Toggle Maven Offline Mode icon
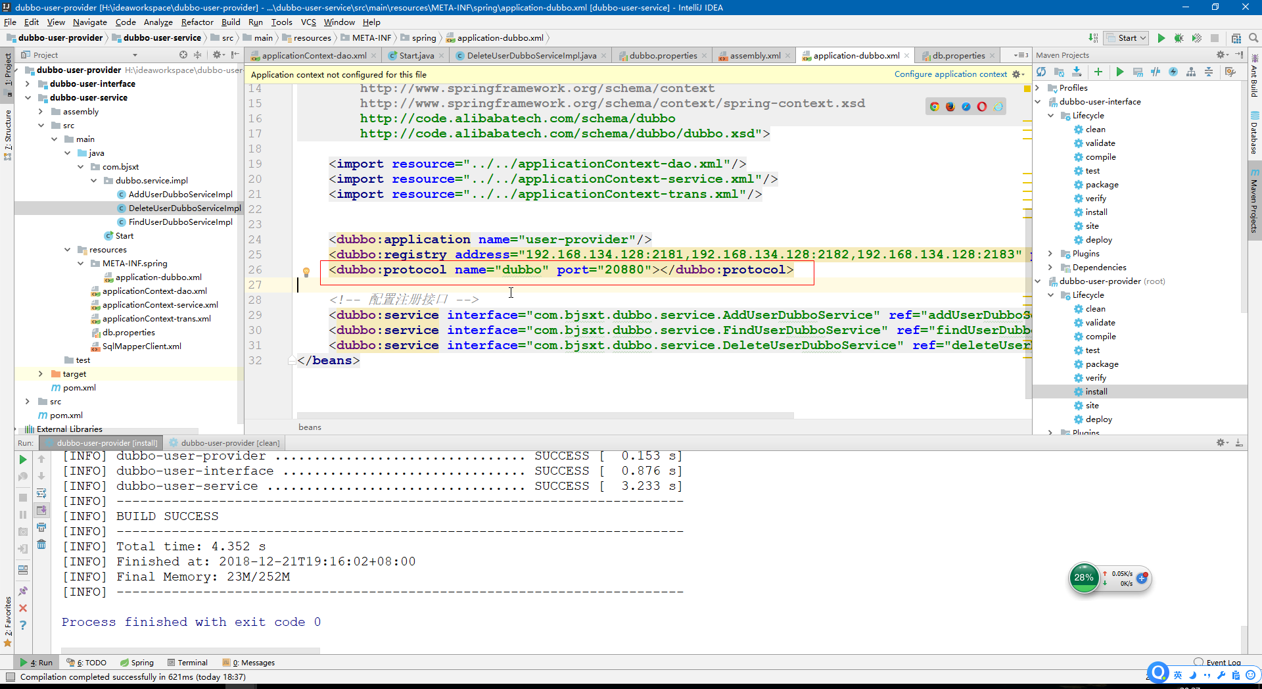 point(1156,72)
